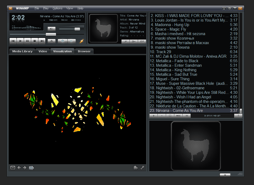Select the Visualization tab
Screen dimensions: 254x185
pos(62,51)
